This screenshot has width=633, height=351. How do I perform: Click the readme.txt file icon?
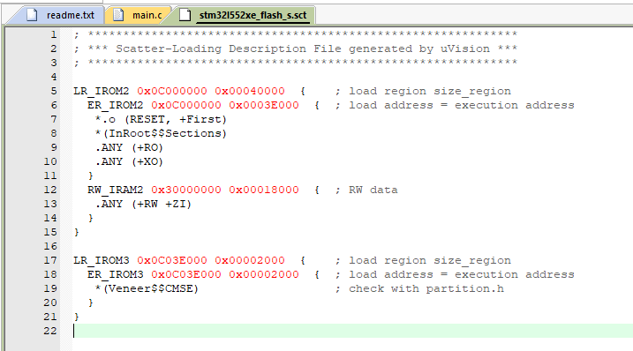(x=32, y=15)
